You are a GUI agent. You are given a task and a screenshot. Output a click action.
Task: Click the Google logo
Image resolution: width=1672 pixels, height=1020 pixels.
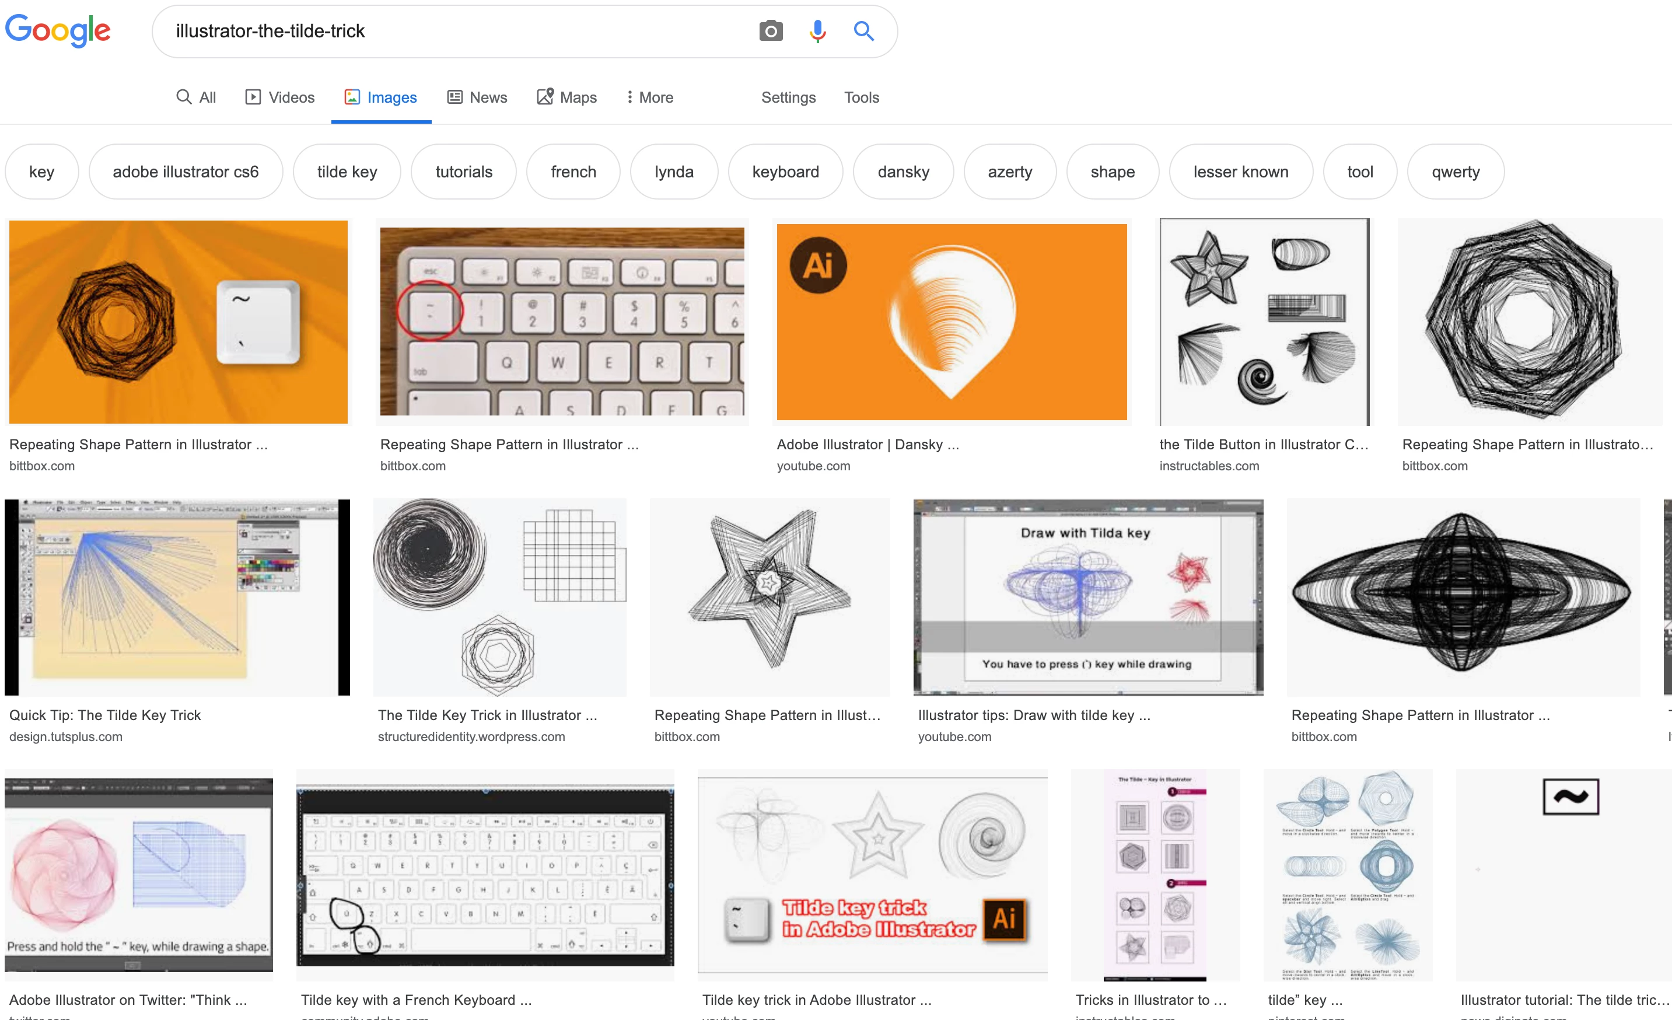point(58,31)
